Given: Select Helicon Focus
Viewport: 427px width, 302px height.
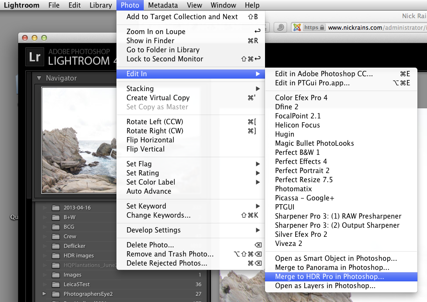Looking at the screenshot, I should [341, 125].
